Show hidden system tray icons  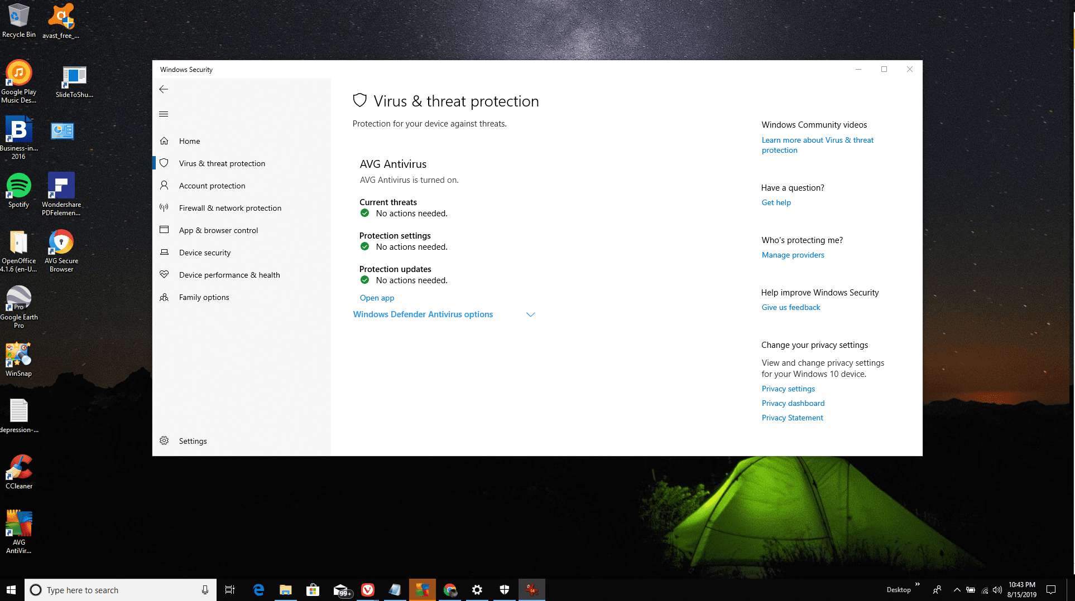point(957,590)
